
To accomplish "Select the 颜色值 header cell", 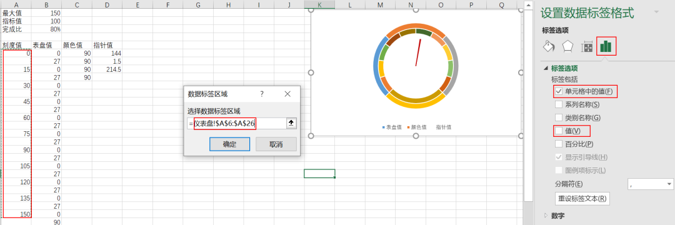I will [x=77, y=45].
